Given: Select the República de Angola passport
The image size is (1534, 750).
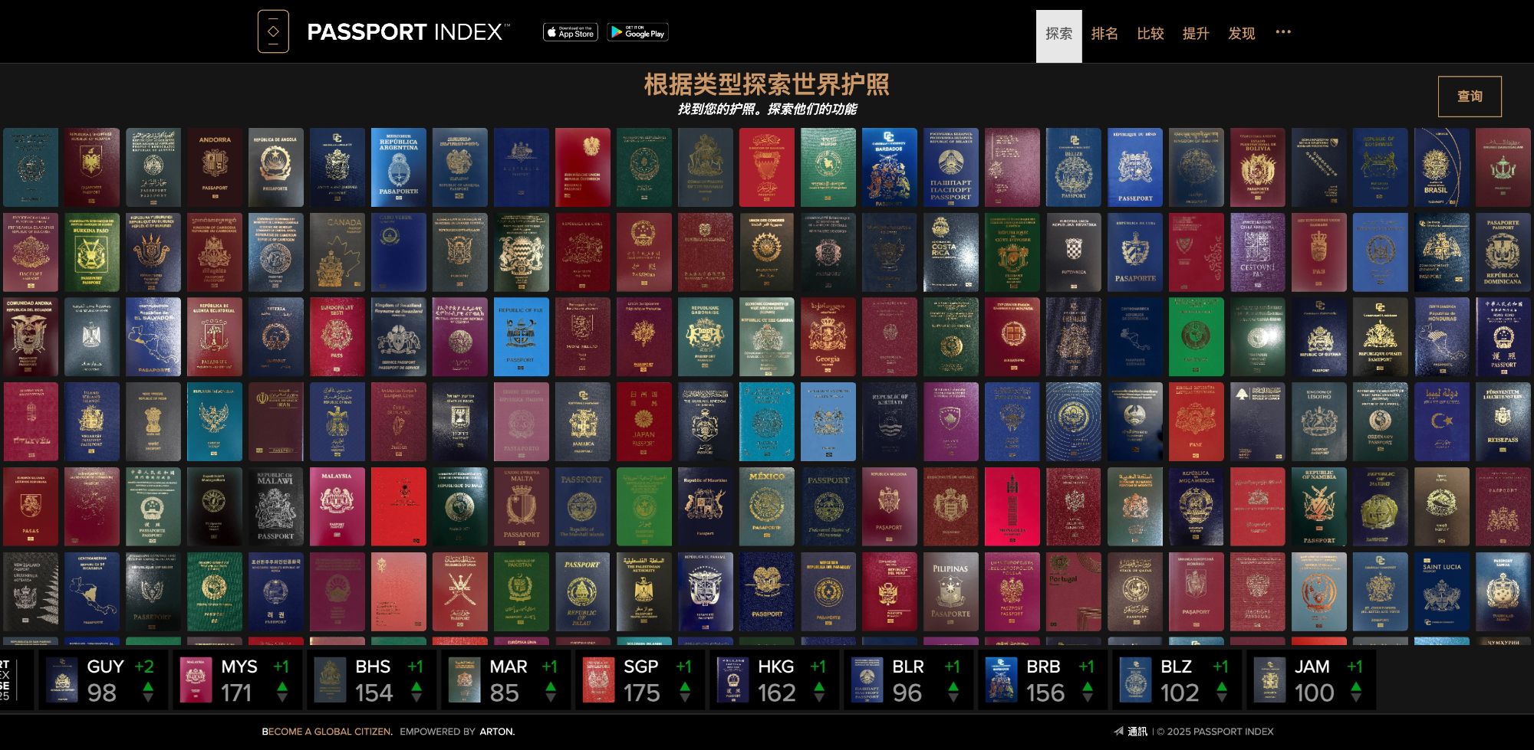Looking at the screenshot, I should click(x=276, y=168).
